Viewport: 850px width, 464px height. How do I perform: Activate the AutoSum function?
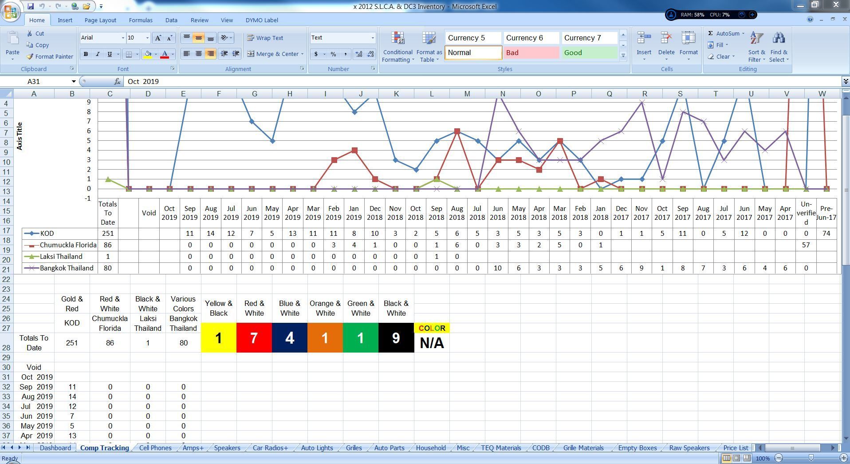point(726,33)
